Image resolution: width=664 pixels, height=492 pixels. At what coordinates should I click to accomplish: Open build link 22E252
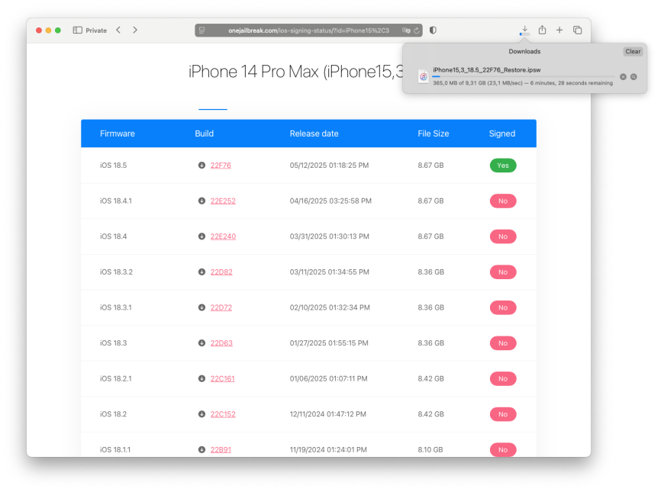[x=223, y=201]
